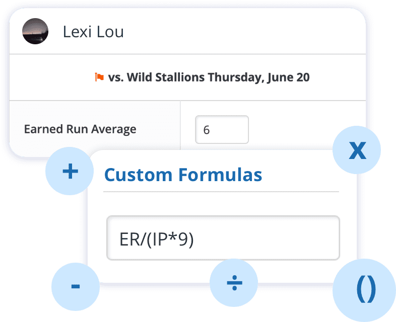Click the Custom Formulas heading
The width and height of the screenshot is (396, 322).
[x=183, y=175]
